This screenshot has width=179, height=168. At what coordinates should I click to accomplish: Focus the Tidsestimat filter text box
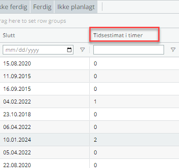point(129,49)
